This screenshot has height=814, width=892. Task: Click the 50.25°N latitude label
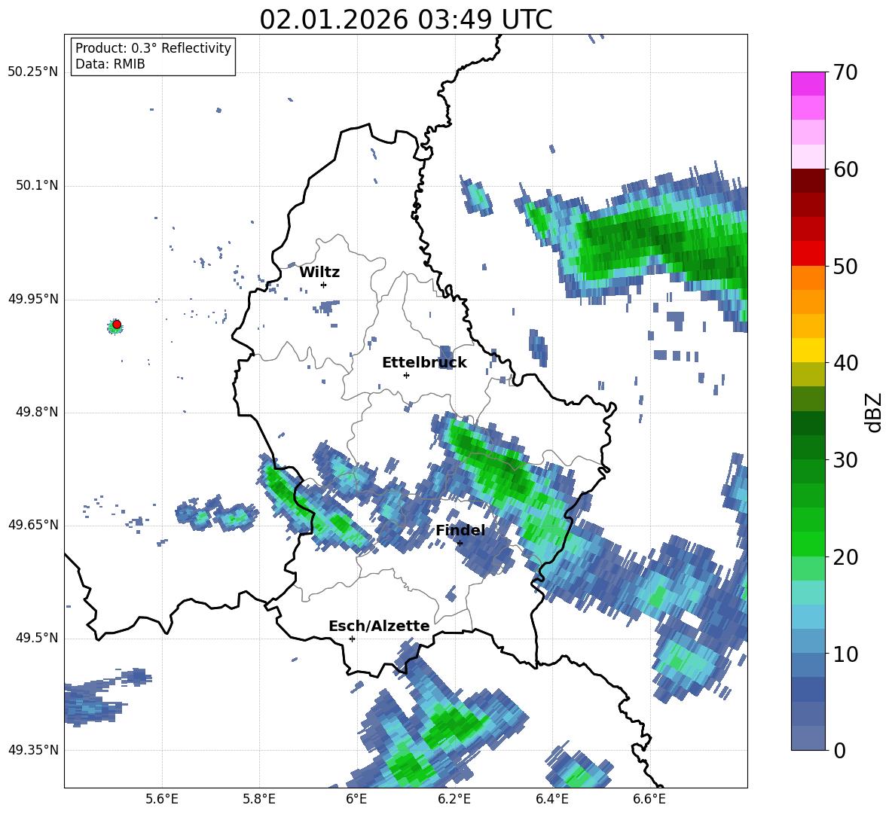point(33,72)
